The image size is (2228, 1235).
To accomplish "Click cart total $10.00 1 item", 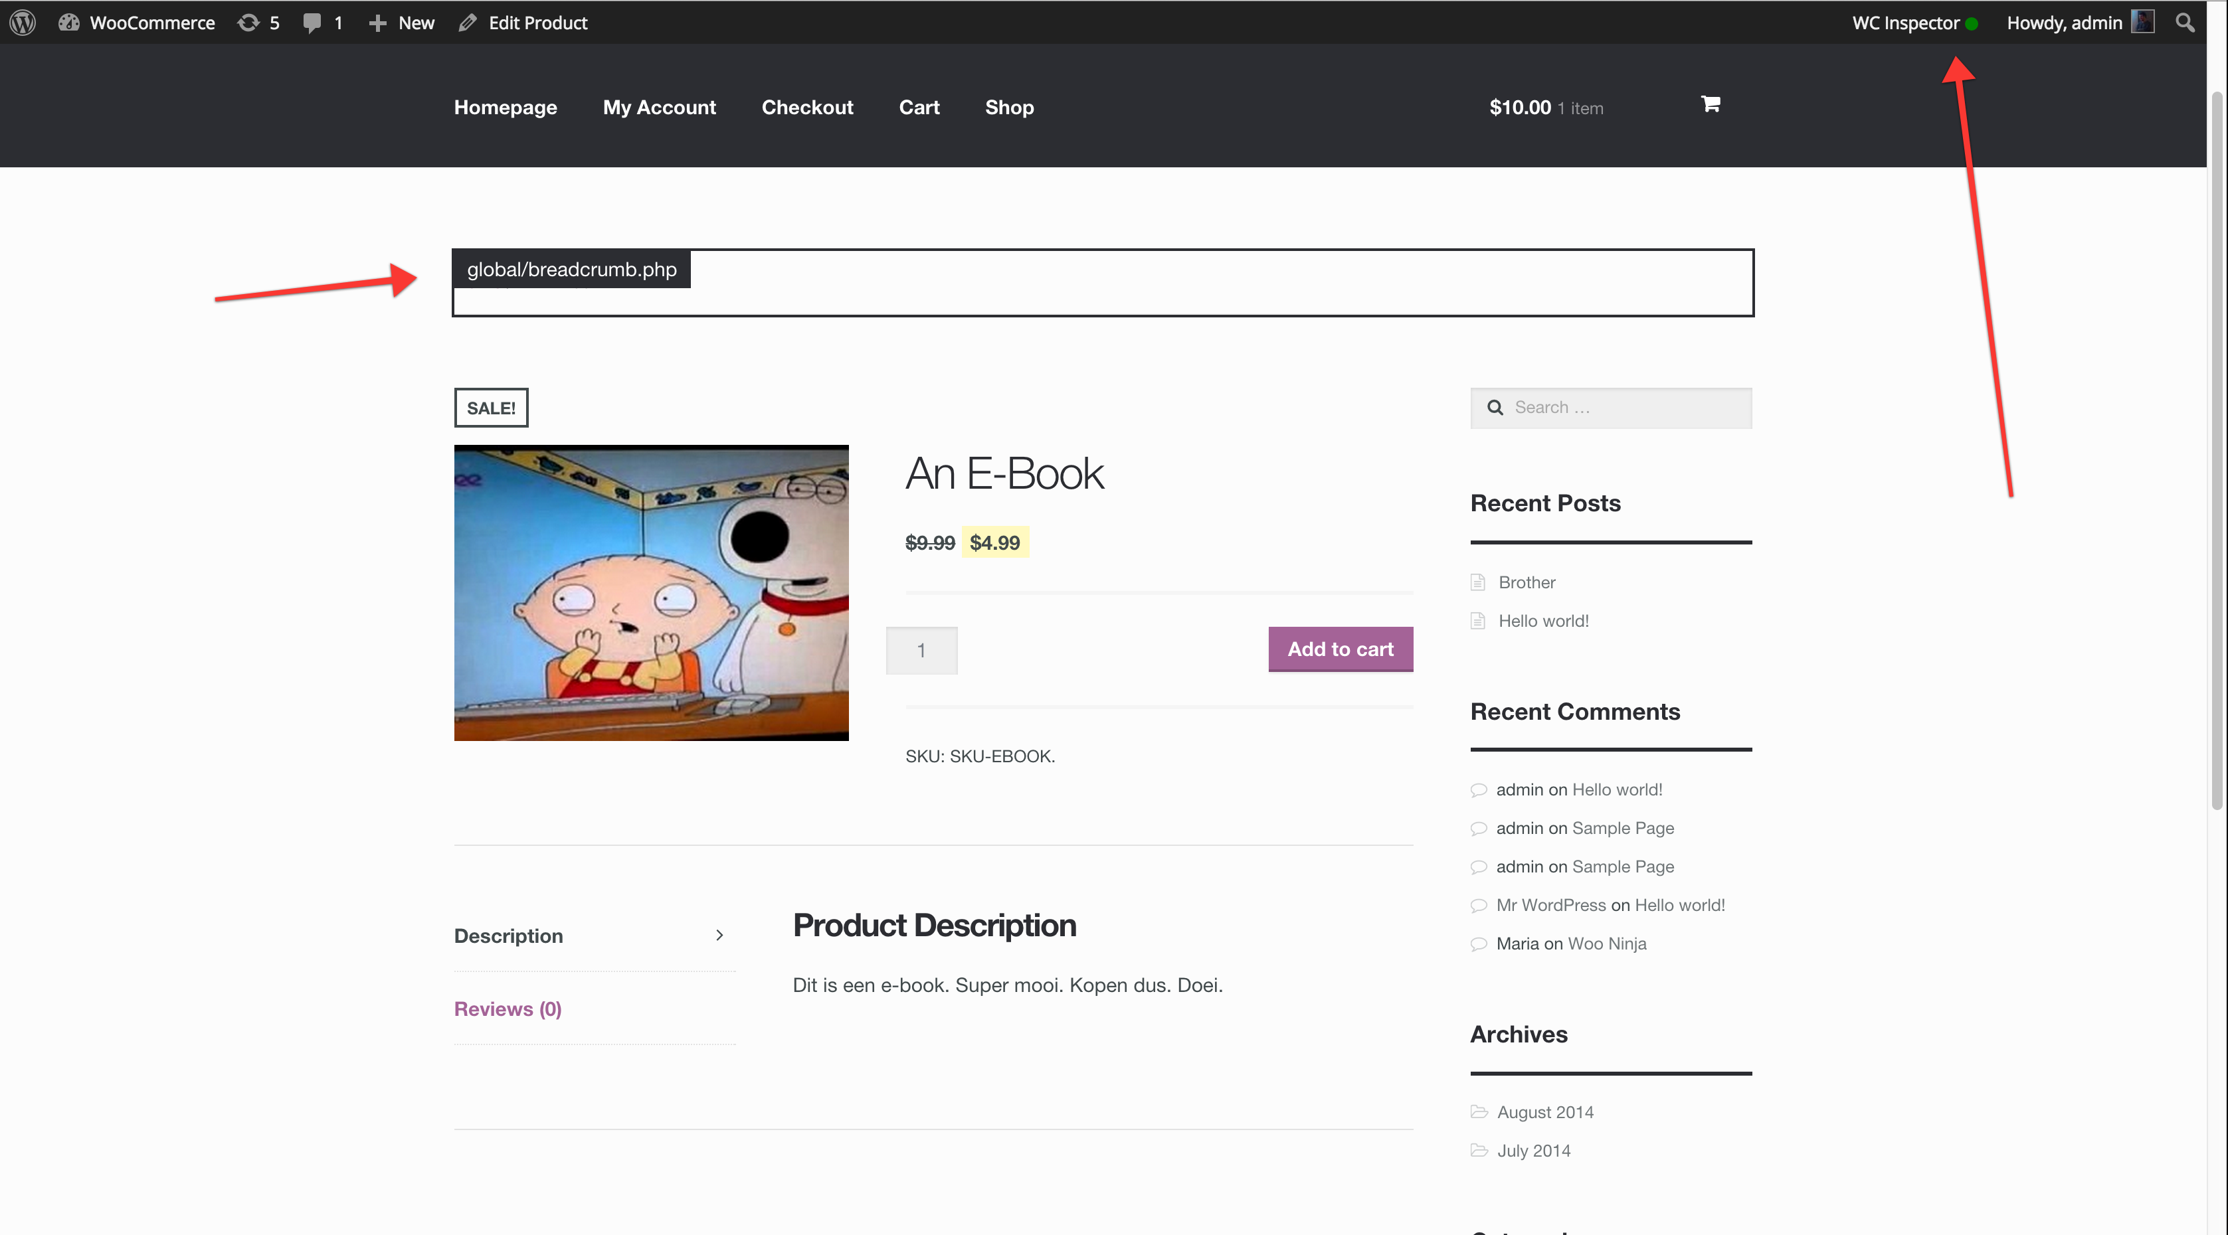I will click(1546, 107).
